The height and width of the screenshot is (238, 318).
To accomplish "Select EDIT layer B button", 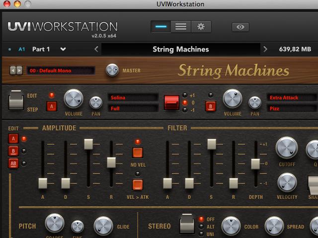I will click(x=13, y=151).
